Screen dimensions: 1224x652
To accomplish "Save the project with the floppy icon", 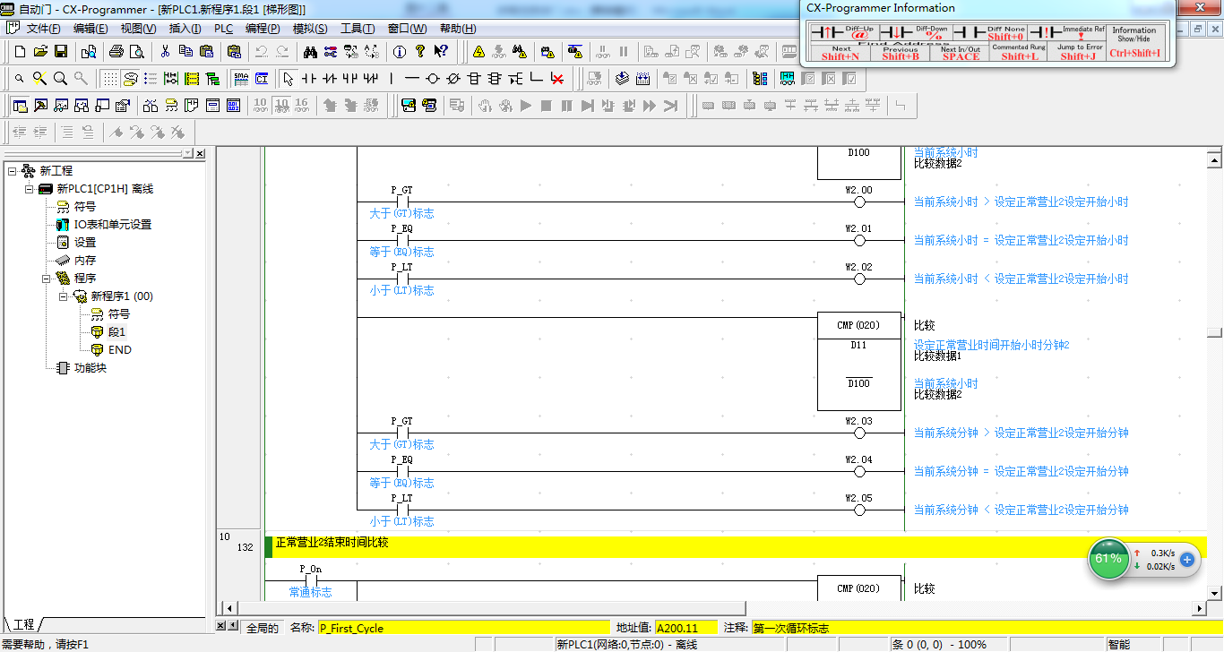I will click(61, 51).
